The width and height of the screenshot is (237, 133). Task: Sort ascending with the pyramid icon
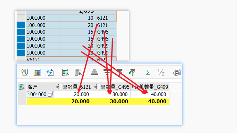[95, 72]
